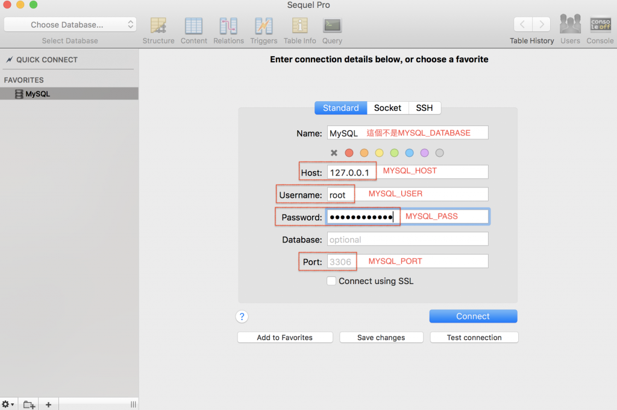Choose the orange color label
The width and height of the screenshot is (617, 410).
tap(365, 153)
